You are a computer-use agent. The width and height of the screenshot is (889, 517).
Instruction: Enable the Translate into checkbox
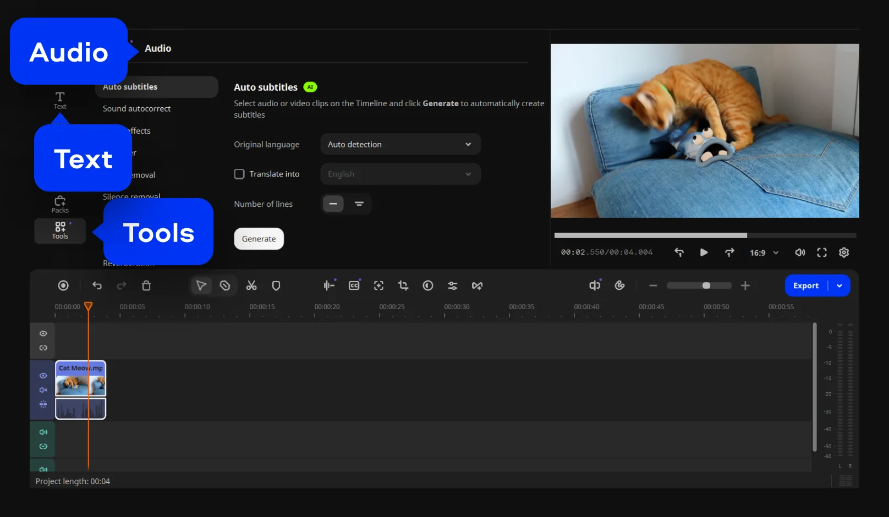tap(239, 174)
